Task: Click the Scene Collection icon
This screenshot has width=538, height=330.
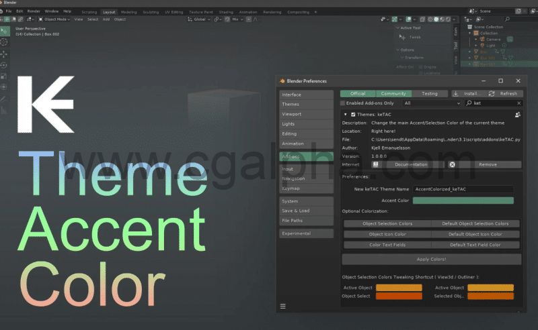Action: coord(469,27)
